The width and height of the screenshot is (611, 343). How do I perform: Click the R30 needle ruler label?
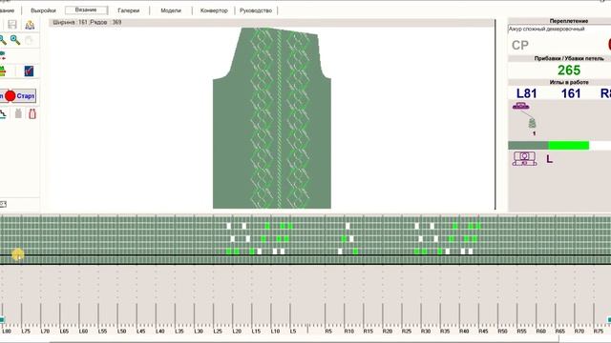426,332
